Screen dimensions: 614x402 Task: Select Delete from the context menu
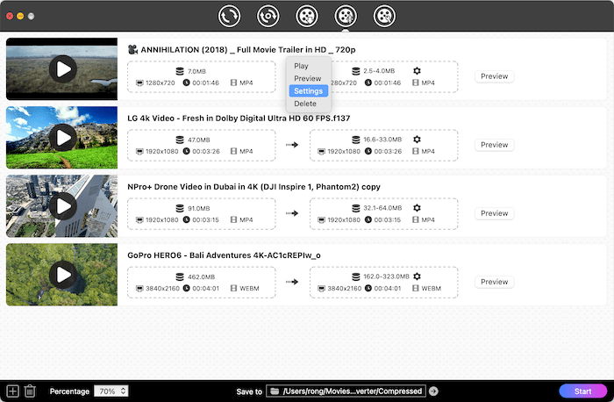[305, 104]
